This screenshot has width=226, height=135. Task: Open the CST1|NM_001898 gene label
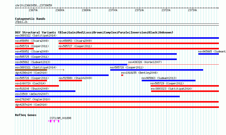(60, 118)
